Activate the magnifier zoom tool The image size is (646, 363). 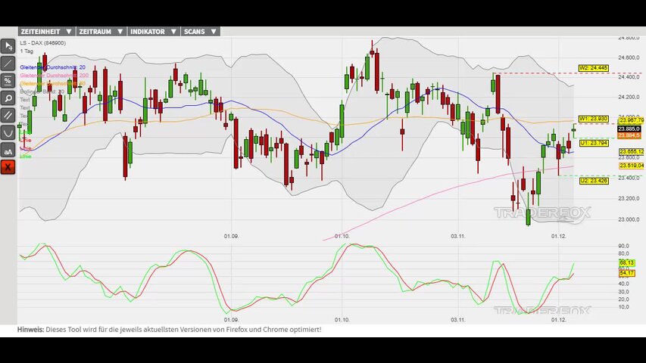tap(8, 98)
